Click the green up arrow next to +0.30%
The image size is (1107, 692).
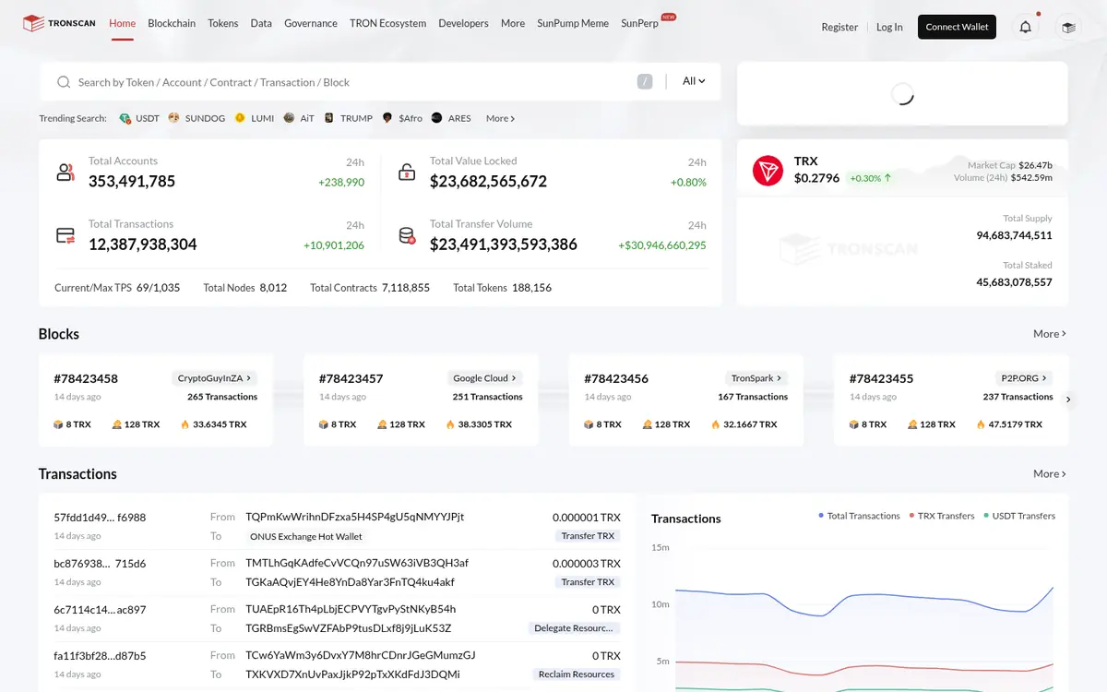[887, 178]
